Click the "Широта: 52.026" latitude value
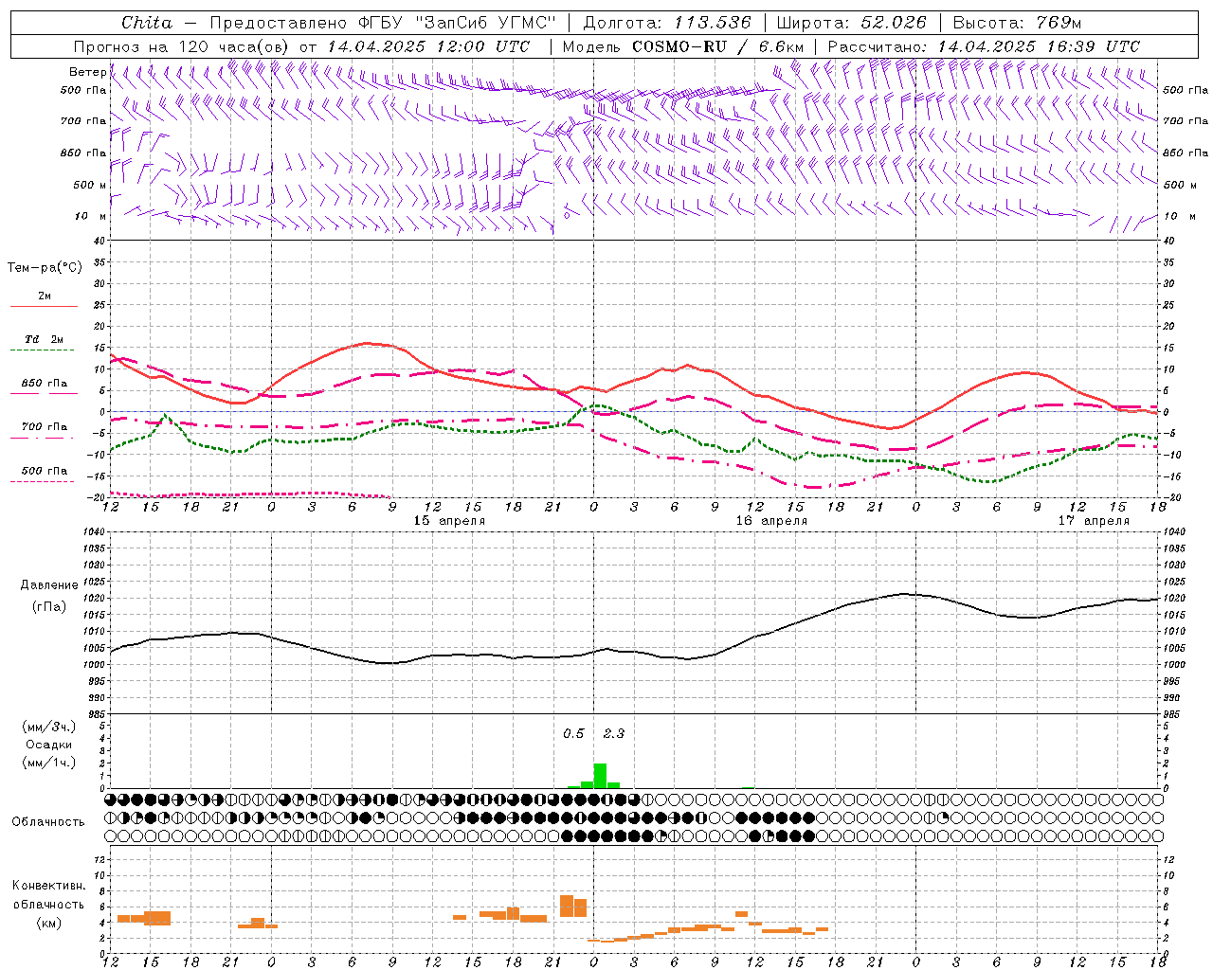The image size is (1213, 970). [852, 23]
